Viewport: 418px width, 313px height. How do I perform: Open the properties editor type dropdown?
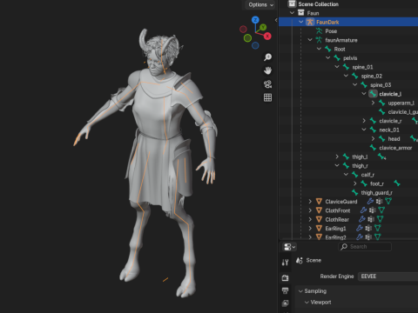pyautogui.click(x=289, y=247)
